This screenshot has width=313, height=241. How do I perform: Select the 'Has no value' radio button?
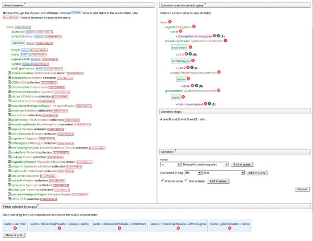point(163,180)
